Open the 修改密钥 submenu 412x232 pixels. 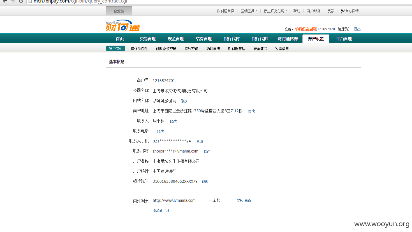[191, 49]
